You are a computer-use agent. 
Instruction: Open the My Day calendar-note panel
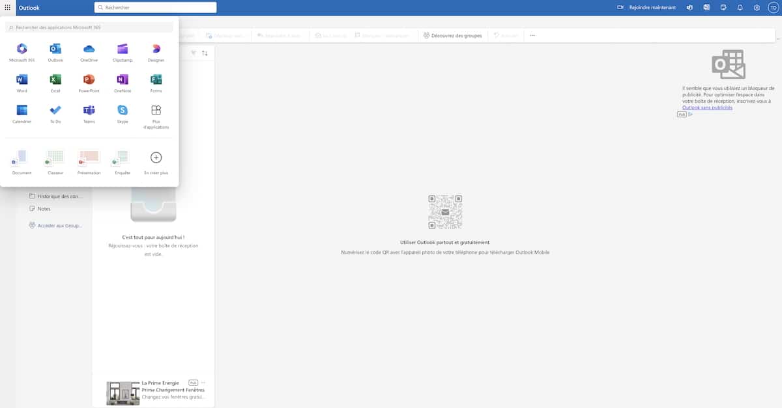tap(723, 7)
